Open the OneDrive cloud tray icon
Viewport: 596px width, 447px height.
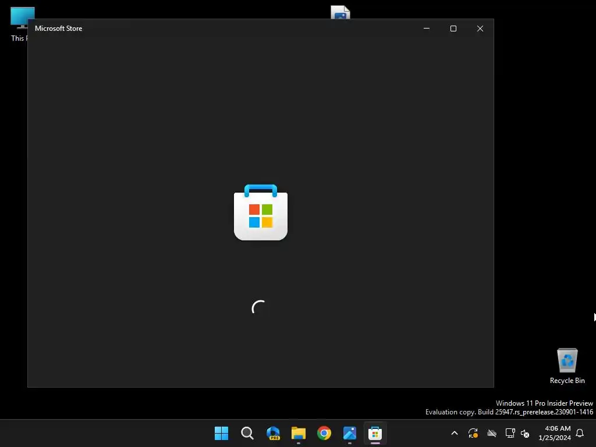492,433
